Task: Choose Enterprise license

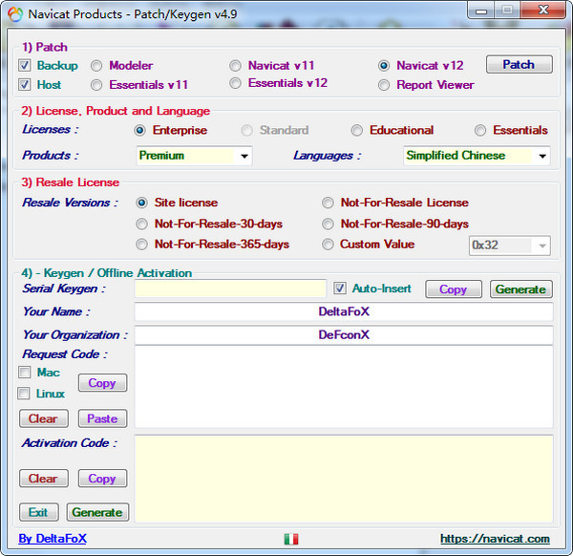Action: [140, 130]
